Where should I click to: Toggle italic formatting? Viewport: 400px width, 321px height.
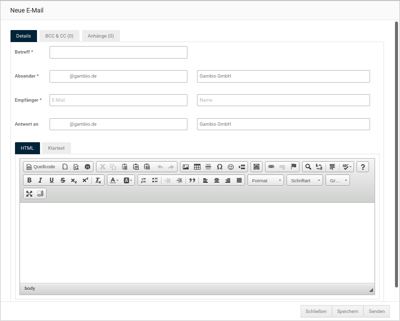click(x=40, y=180)
